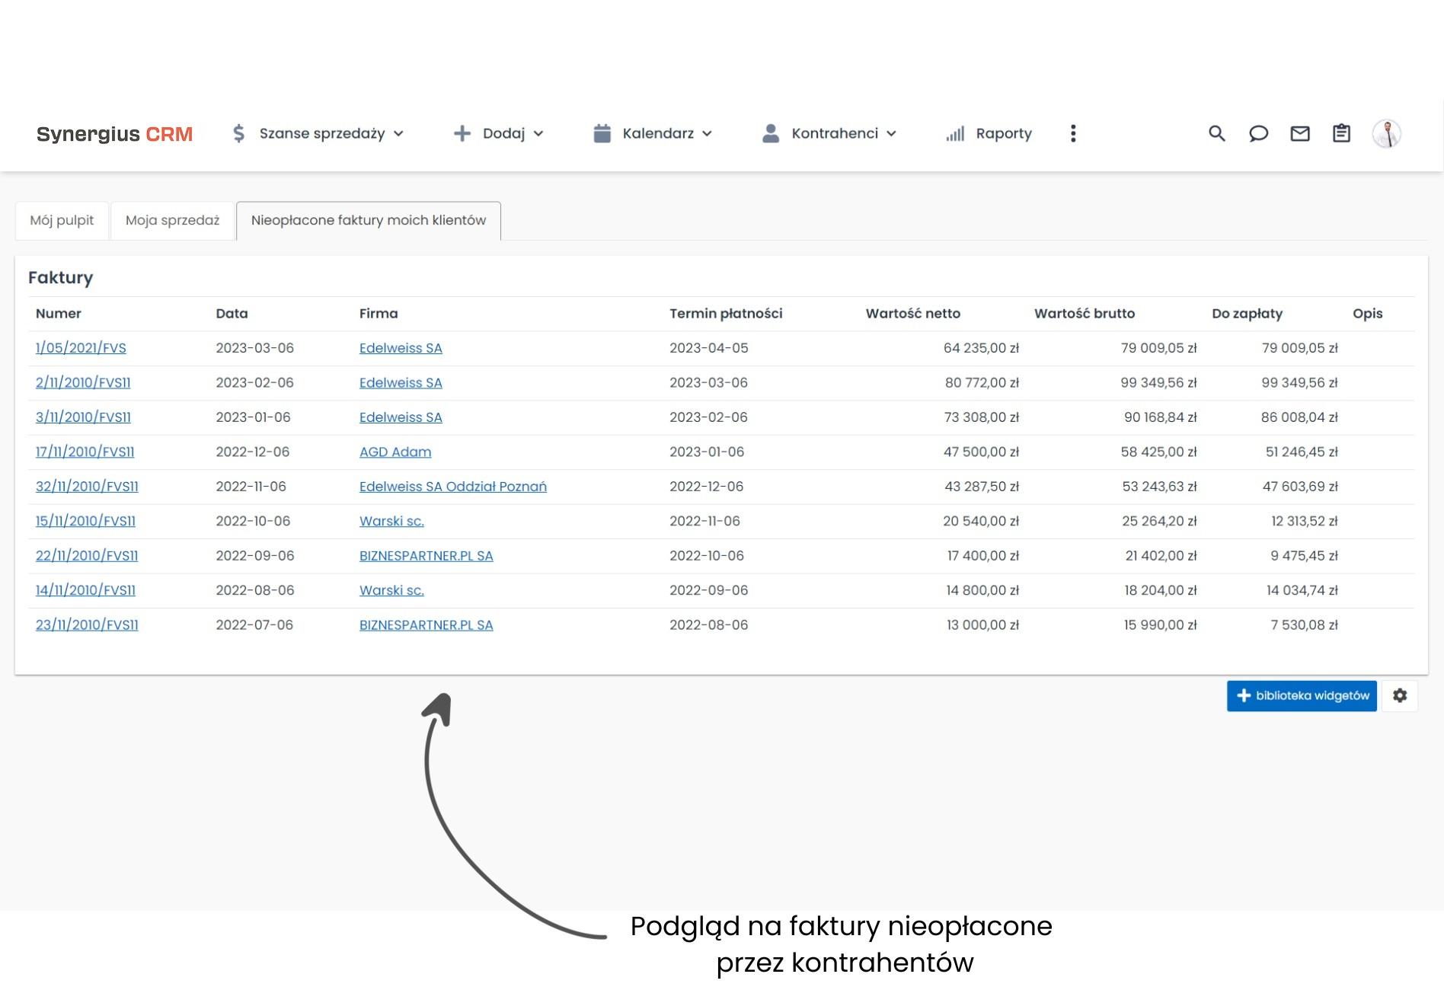Expand the Dodaj dropdown menu

tap(499, 134)
